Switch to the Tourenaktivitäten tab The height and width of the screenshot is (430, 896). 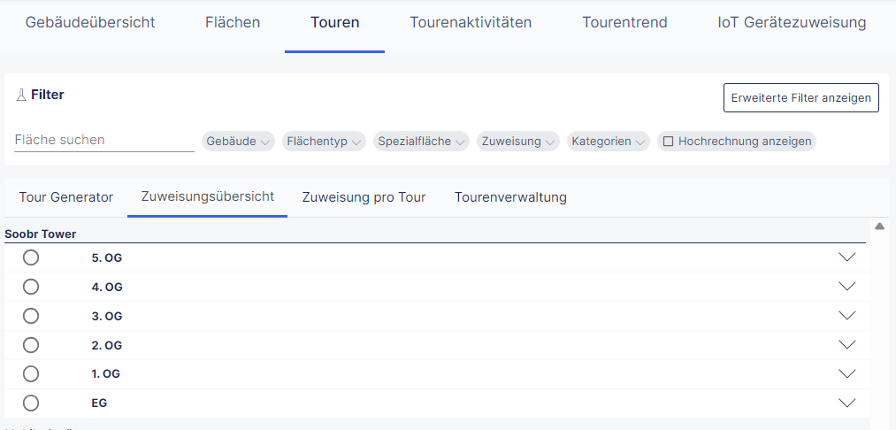pyautogui.click(x=471, y=22)
